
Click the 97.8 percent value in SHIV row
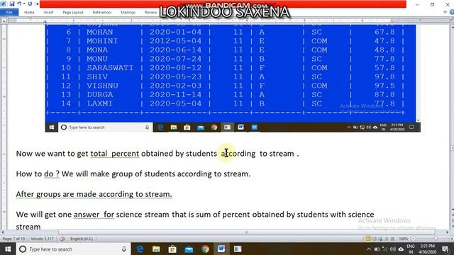pos(384,76)
